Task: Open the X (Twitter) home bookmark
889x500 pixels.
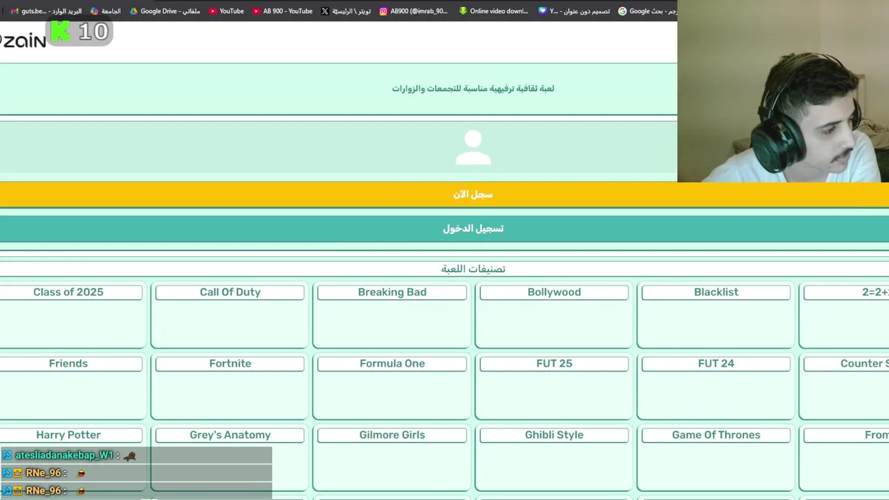Action: [x=346, y=11]
